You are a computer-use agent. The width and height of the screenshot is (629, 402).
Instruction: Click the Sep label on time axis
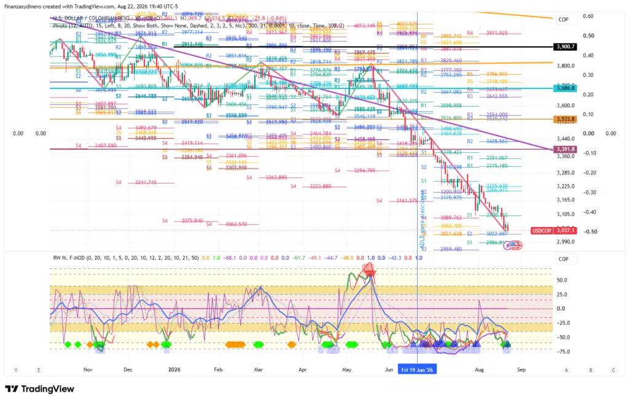521,369
